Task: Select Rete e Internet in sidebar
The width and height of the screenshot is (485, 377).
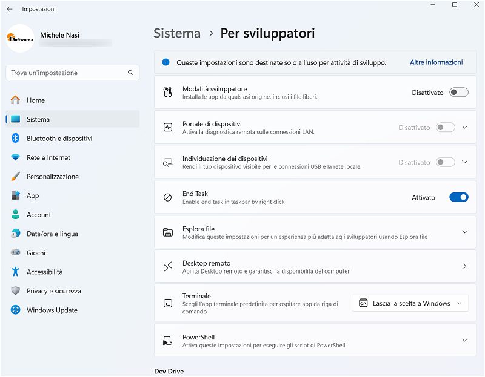Action: tap(48, 157)
